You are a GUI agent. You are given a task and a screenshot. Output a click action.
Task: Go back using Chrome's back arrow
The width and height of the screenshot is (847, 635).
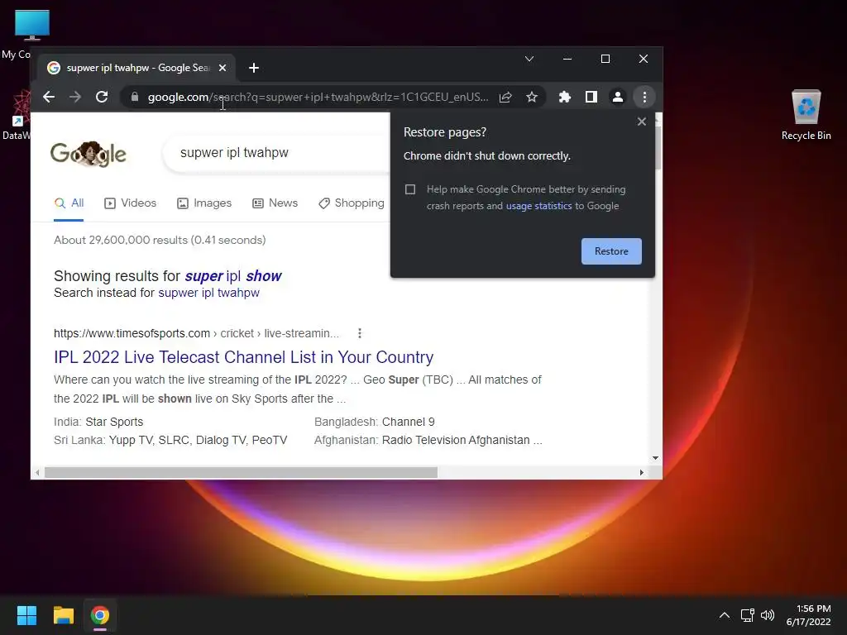[49, 98]
